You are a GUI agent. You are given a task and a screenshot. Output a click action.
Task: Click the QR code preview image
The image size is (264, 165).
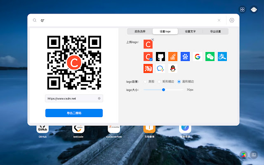coord(74,62)
